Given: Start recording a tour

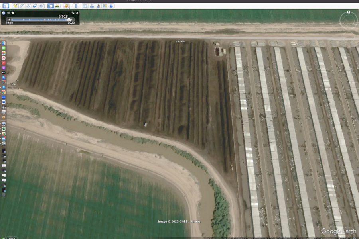Looking at the screenshot, I should tap(42, 6).
